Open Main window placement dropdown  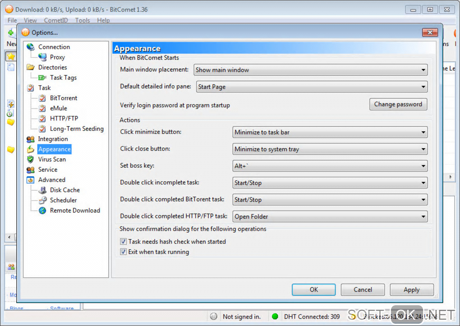[311, 70]
